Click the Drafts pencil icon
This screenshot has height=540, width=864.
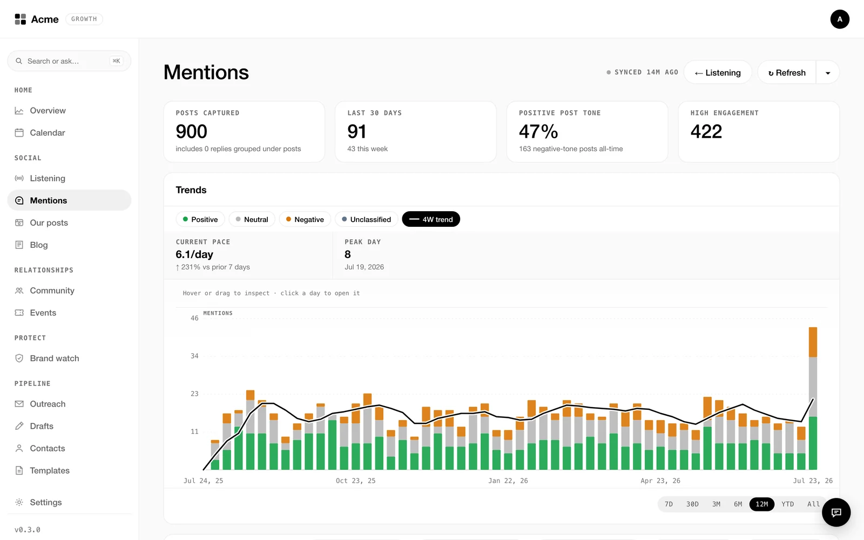tap(19, 426)
